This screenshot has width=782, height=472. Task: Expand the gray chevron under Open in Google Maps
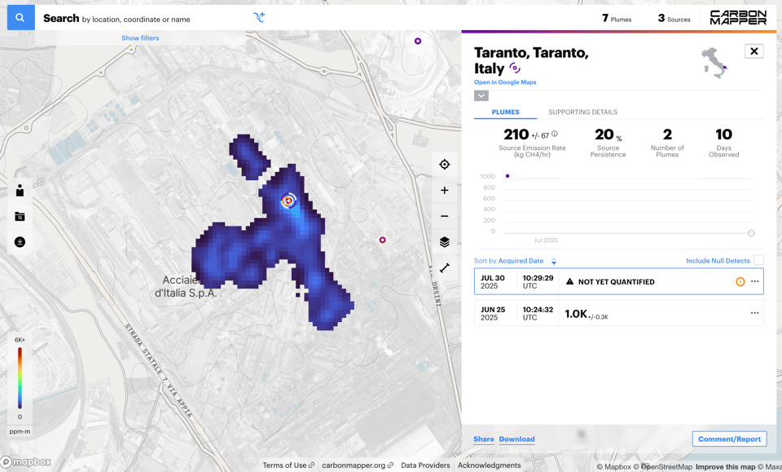click(x=481, y=95)
